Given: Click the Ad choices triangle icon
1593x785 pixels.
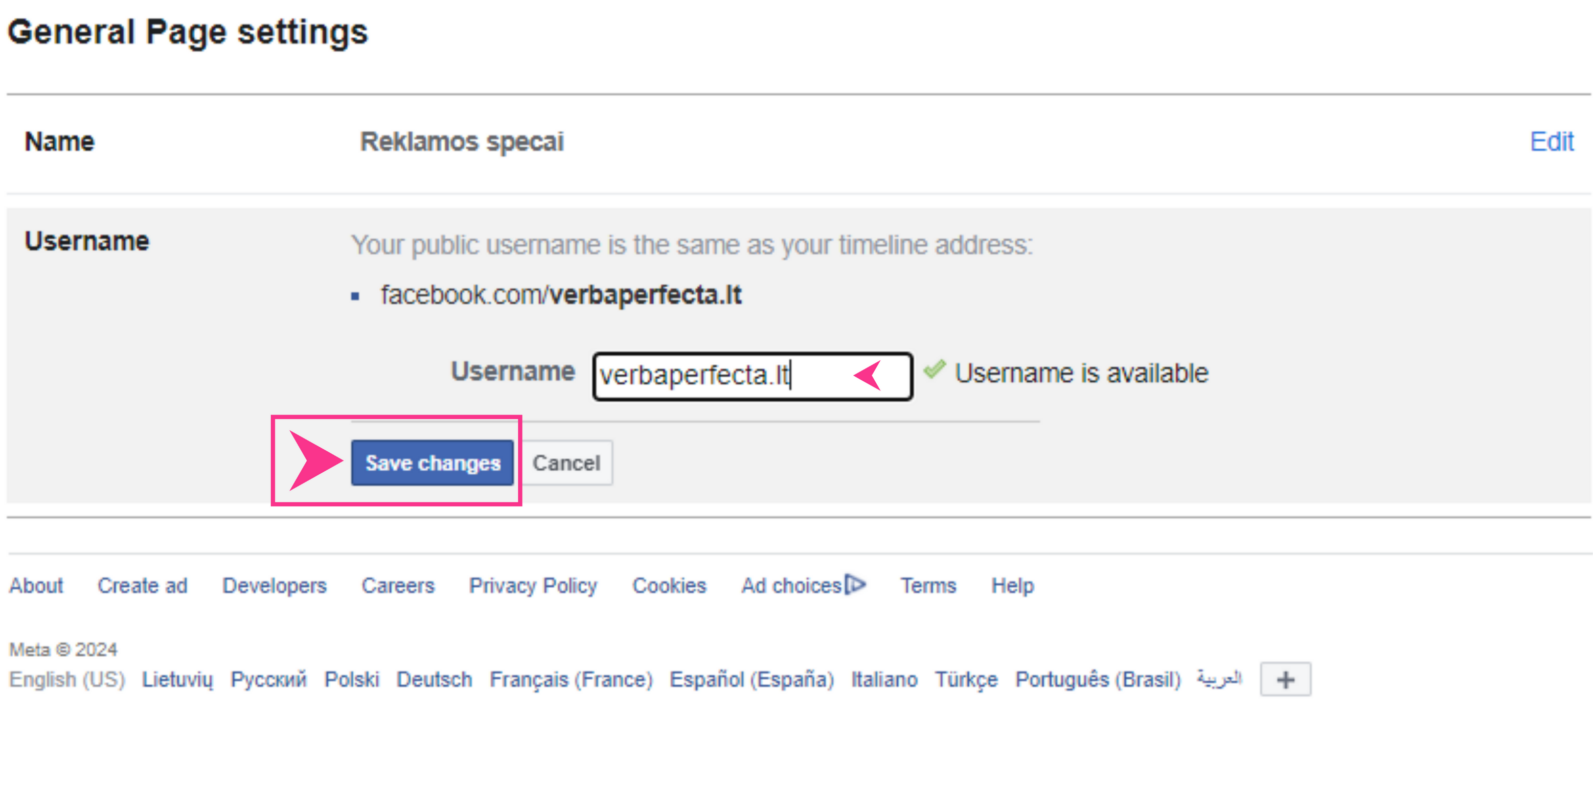Looking at the screenshot, I should click(856, 584).
